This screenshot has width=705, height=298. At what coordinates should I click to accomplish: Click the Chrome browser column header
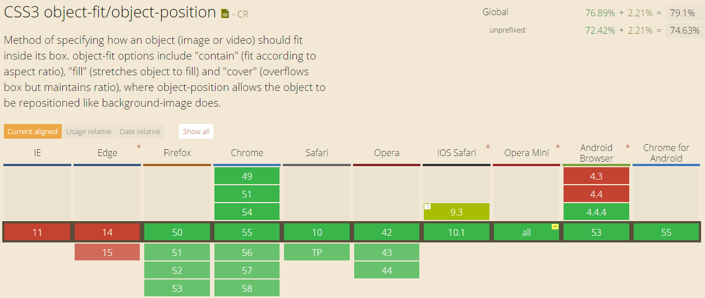tap(247, 153)
